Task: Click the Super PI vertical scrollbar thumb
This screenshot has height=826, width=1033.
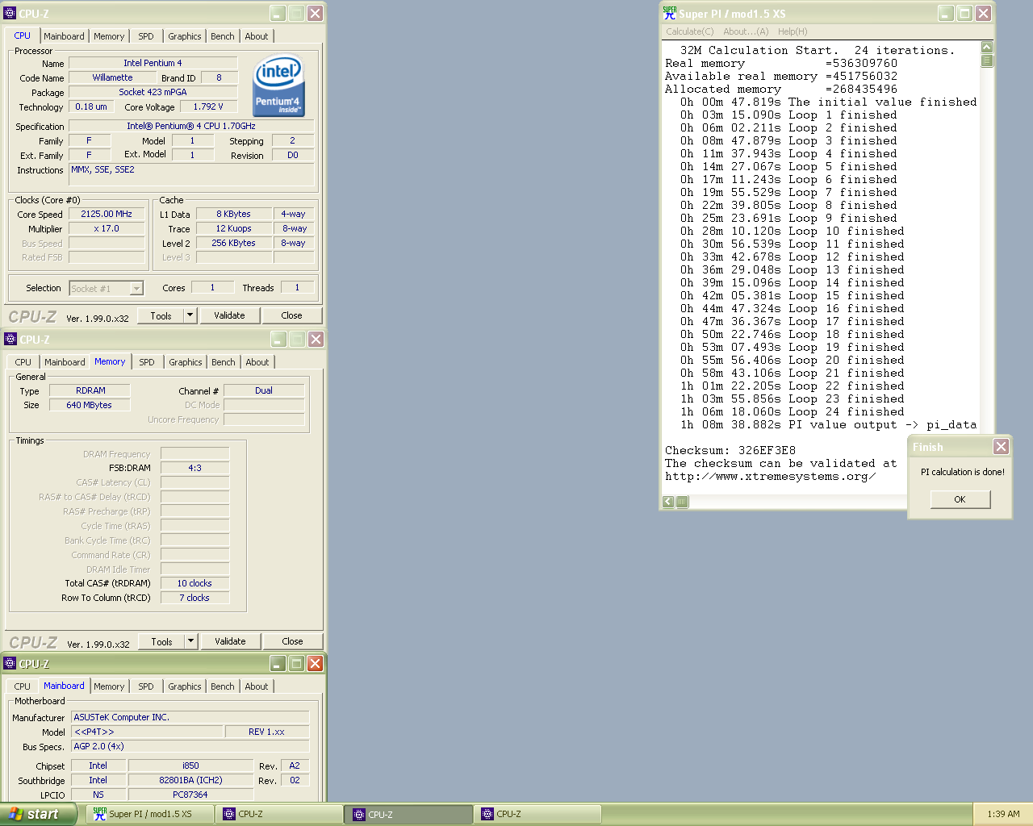Action: tap(987, 60)
